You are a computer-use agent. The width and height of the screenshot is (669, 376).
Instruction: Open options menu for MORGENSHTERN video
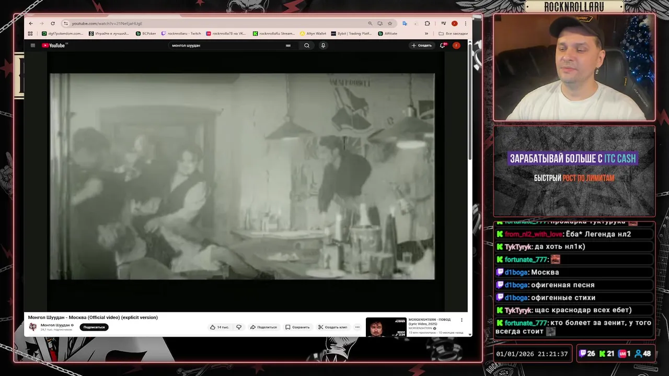click(x=462, y=320)
